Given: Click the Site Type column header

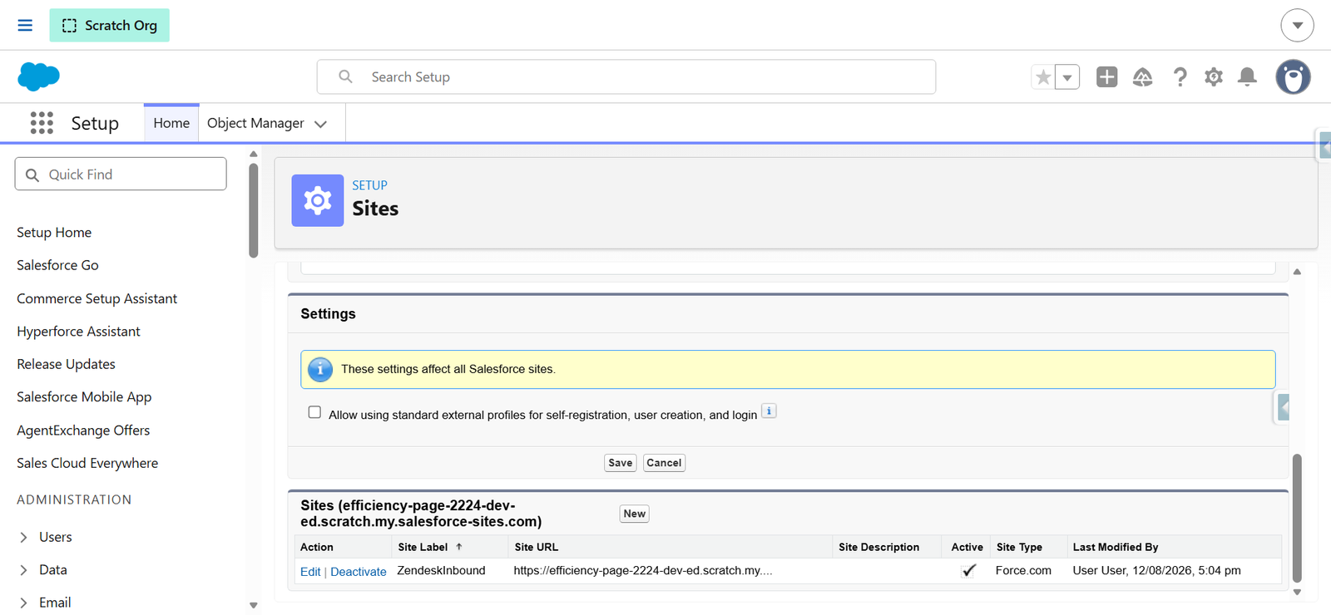Looking at the screenshot, I should click(1019, 547).
